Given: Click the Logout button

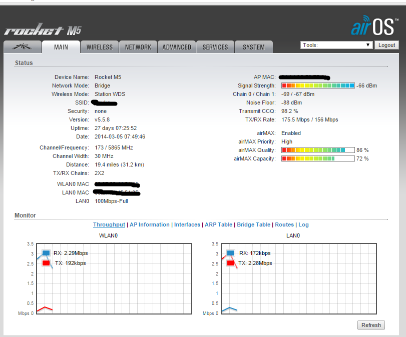Looking at the screenshot, I should [x=386, y=45].
